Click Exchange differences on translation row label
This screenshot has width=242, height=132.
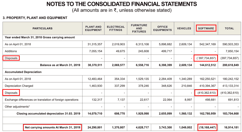click(42, 99)
